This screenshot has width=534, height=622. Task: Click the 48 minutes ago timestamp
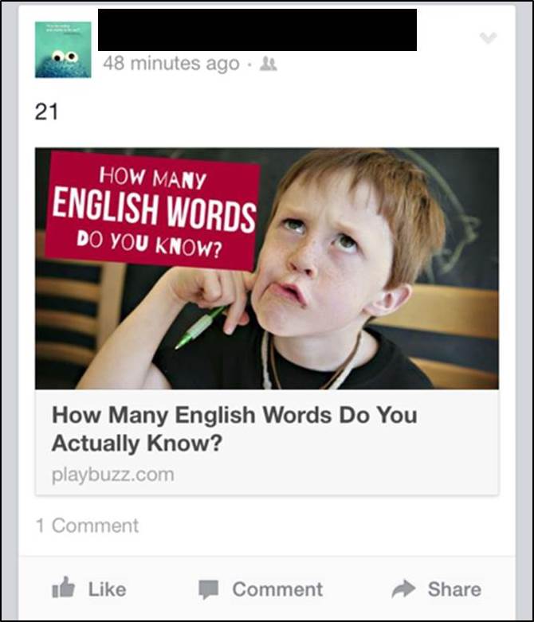(x=171, y=64)
